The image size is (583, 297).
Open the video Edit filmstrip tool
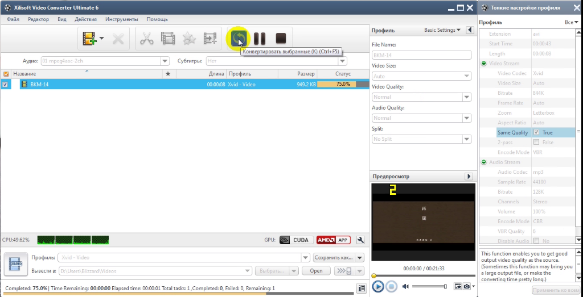(x=168, y=39)
